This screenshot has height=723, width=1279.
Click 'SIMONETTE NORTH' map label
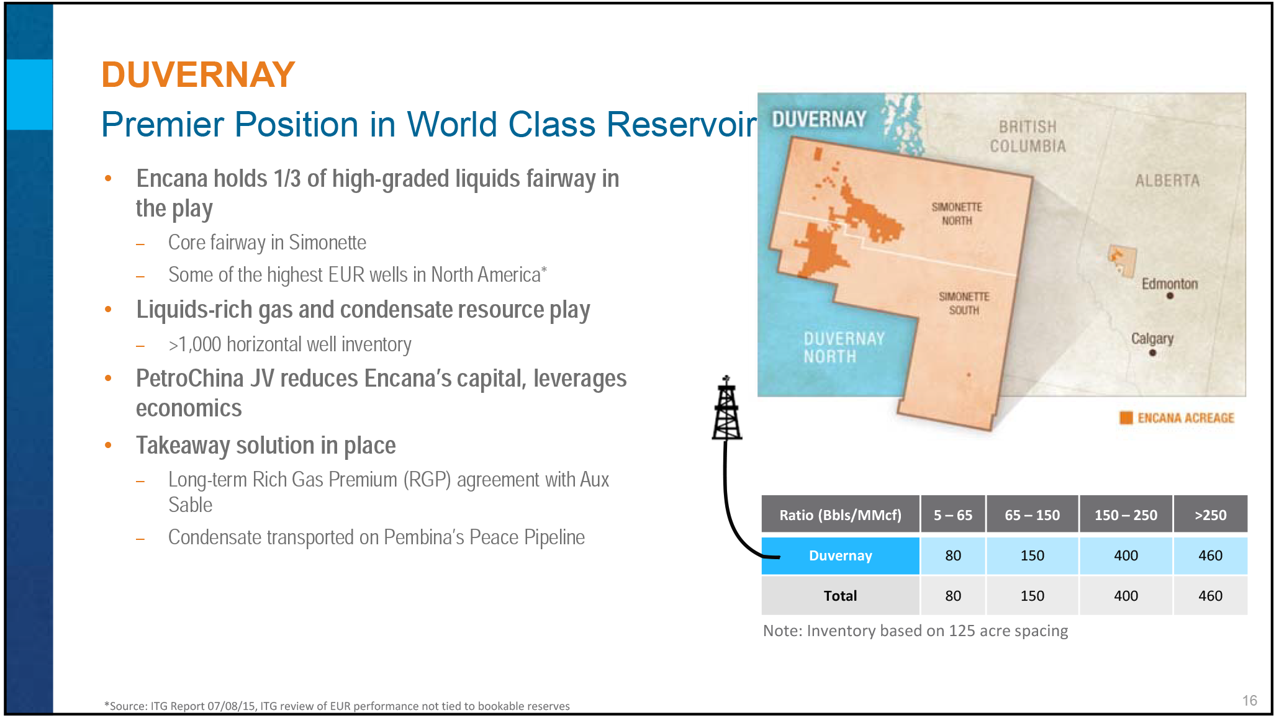pos(957,213)
